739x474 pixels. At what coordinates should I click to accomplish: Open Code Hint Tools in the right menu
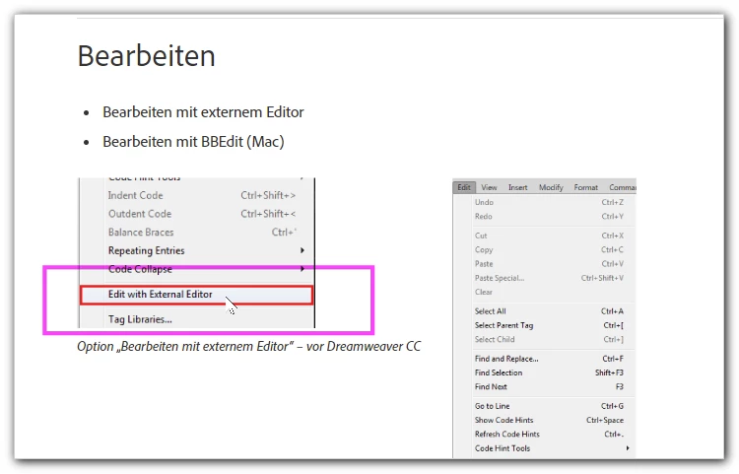pos(549,448)
